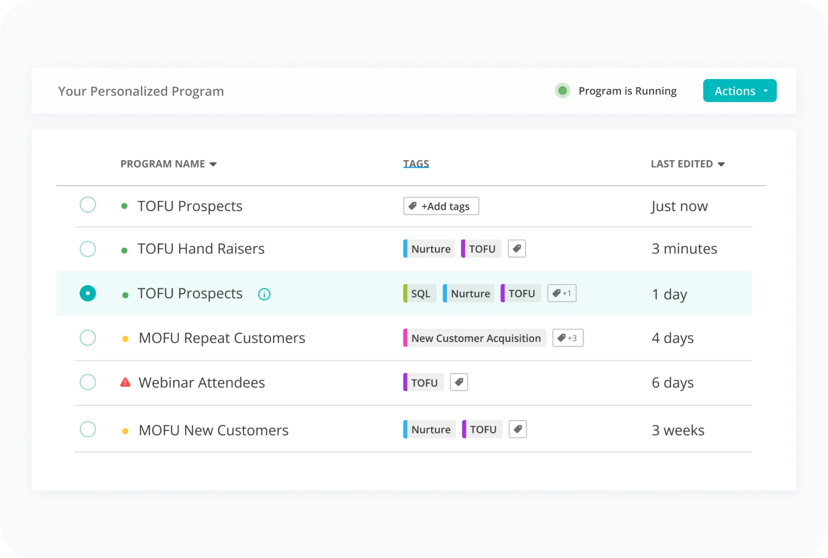The height and width of the screenshot is (558, 828).
Task: Click tag icon in Webinar Attendees row
Action: coord(459,382)
